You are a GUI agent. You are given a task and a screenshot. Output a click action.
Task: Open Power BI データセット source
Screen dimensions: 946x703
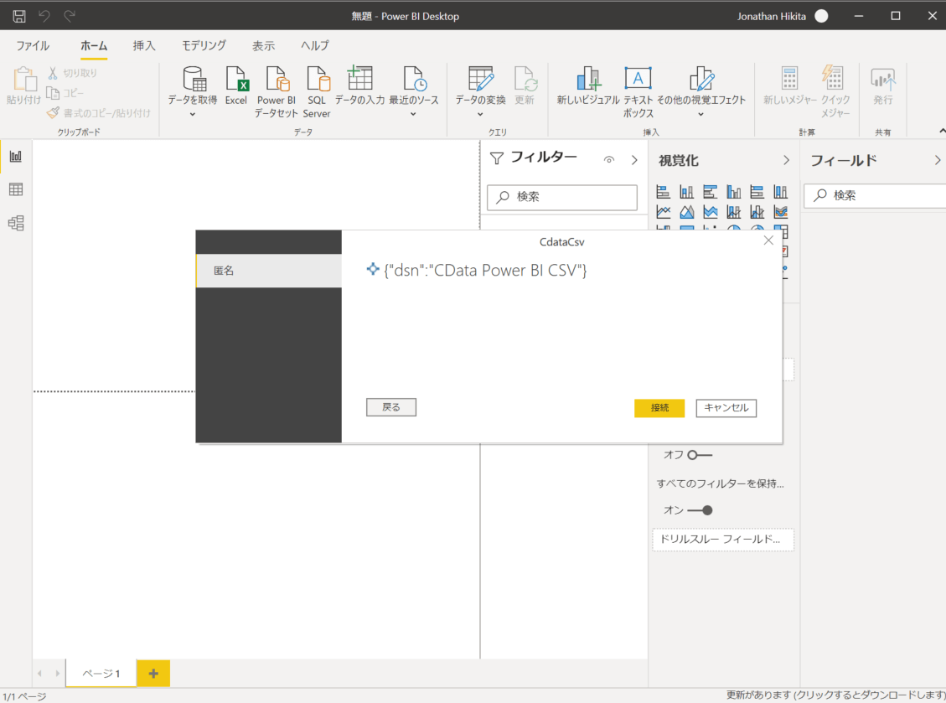pyautogui.click(x=277, y=91)
